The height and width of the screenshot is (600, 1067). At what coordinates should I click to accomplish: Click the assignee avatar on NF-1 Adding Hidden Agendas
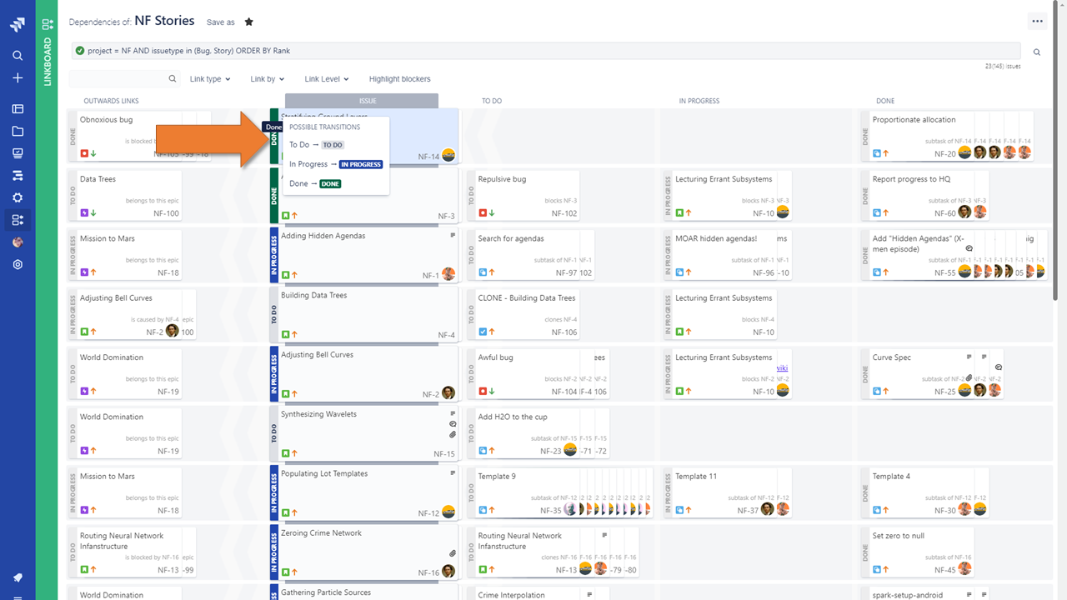point(448,273)
